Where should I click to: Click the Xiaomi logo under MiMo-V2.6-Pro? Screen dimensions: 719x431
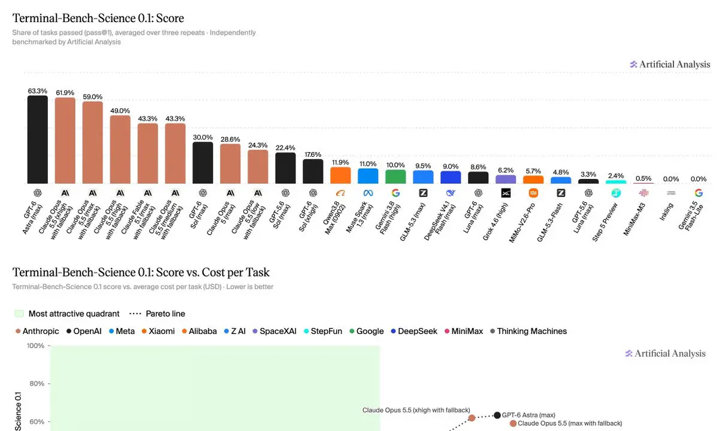[x=533, y=193]
